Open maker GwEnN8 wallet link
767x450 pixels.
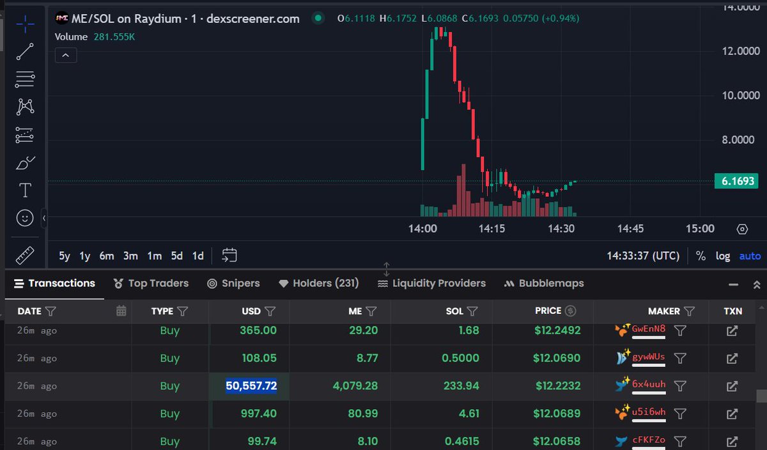click(648, 330)
